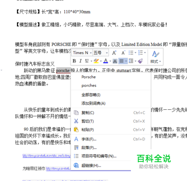Select the format painter brush
187x181 pixels.
click(x=141, y=61)
